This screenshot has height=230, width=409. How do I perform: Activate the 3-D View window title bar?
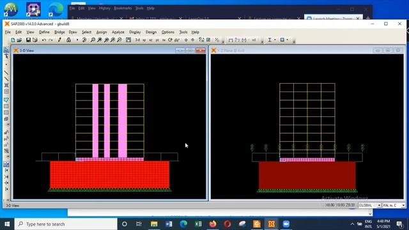(x=109, y=50)
